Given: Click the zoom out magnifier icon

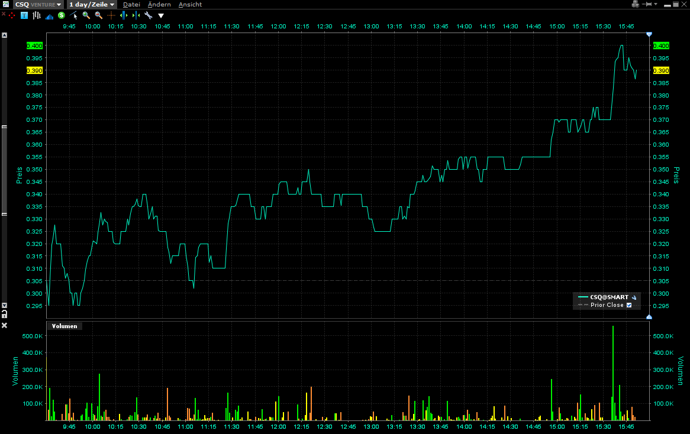Looking at the screenshot, I should point(99,15).
